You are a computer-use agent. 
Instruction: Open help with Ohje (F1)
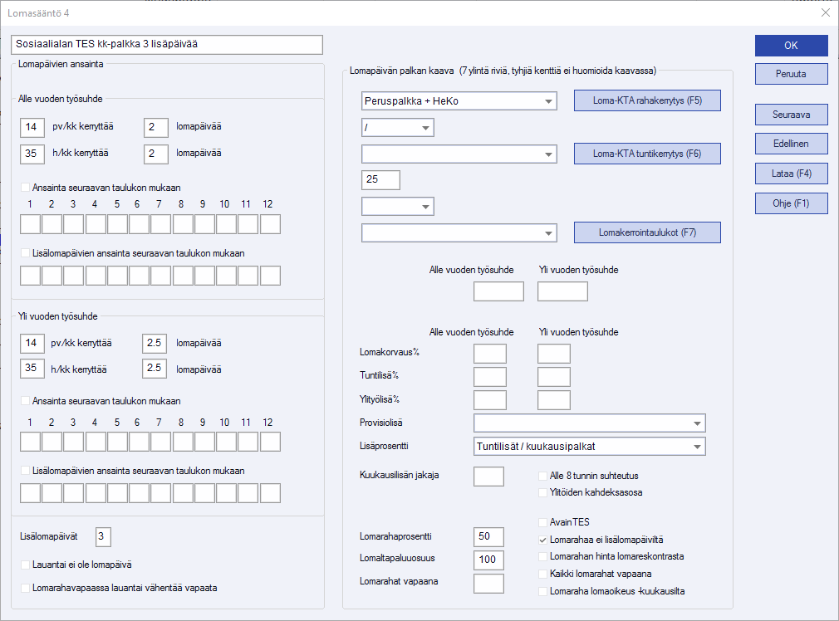pos(791,203)
